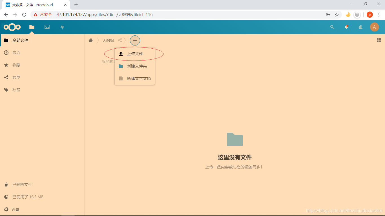Open the user avatar A menu

point(375,27)
